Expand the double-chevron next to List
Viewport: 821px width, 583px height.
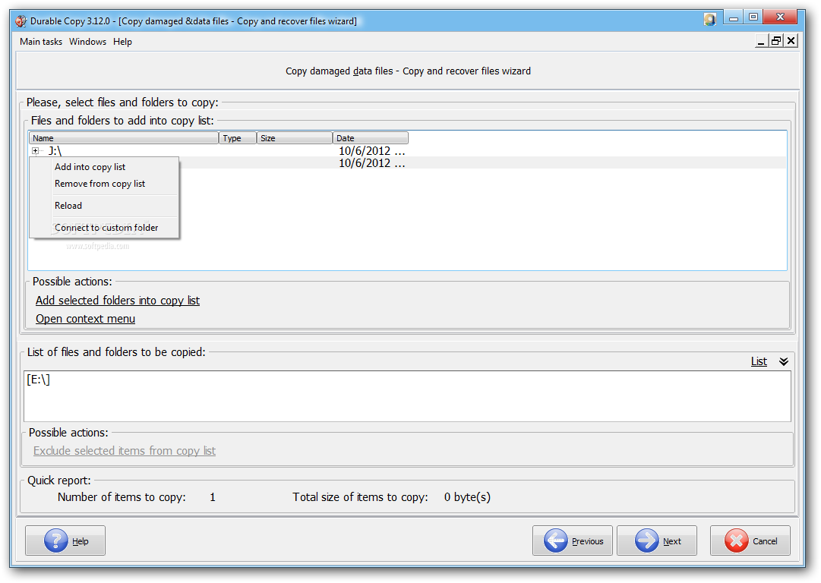coord(783,361)
